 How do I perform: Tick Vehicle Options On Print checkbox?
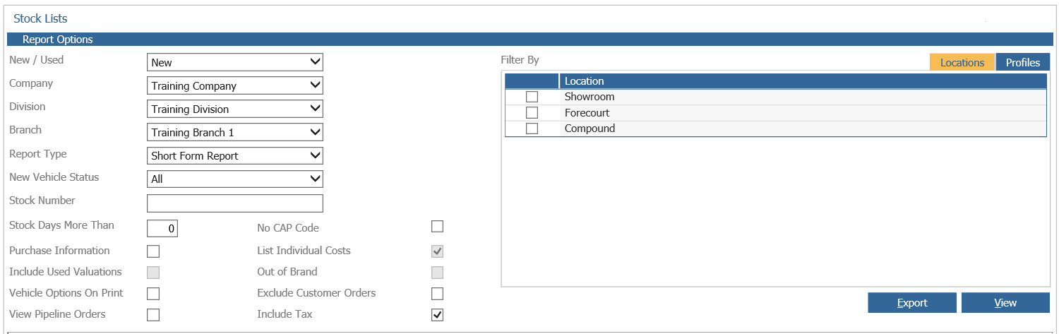[153, 294]
